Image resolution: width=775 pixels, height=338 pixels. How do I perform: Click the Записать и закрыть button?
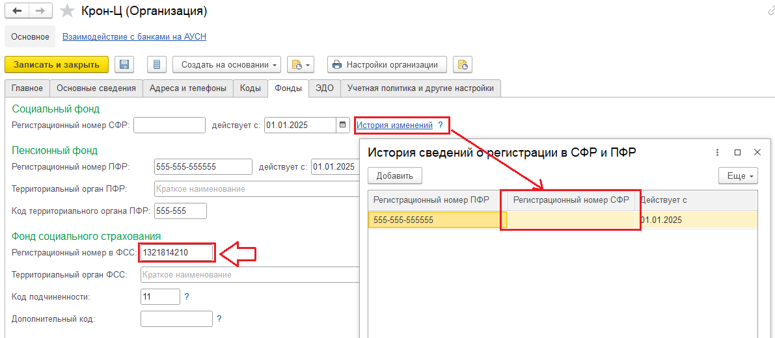click(x=57, y=64)
